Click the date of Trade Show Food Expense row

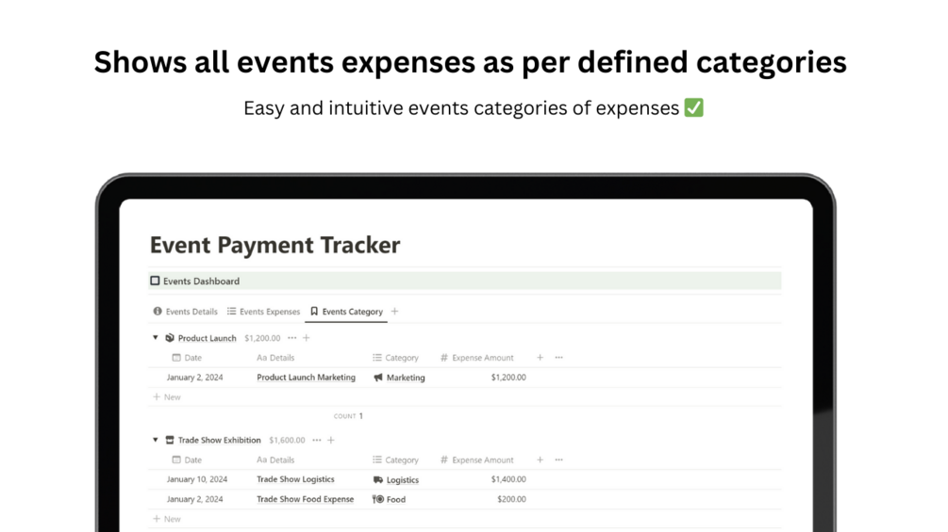coord(194,499)
